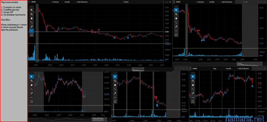Click the highlighted pointer tool in 5 minutes chart
This screenshot has width=267, height=122.
(176, 10)
